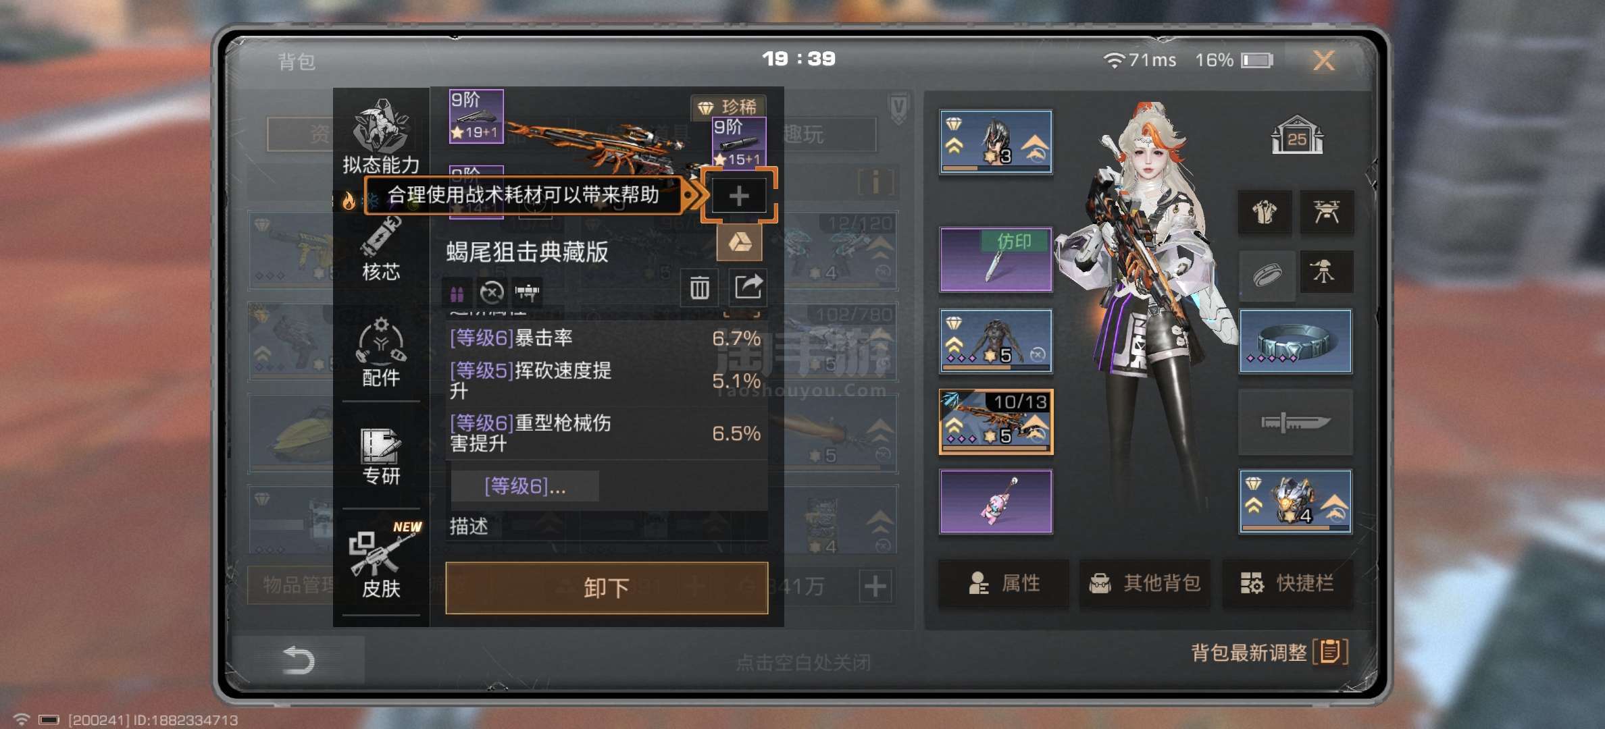1605x729 pixels.
Task: Click the highlighted plus slot button
Action: tap(739, 196)
